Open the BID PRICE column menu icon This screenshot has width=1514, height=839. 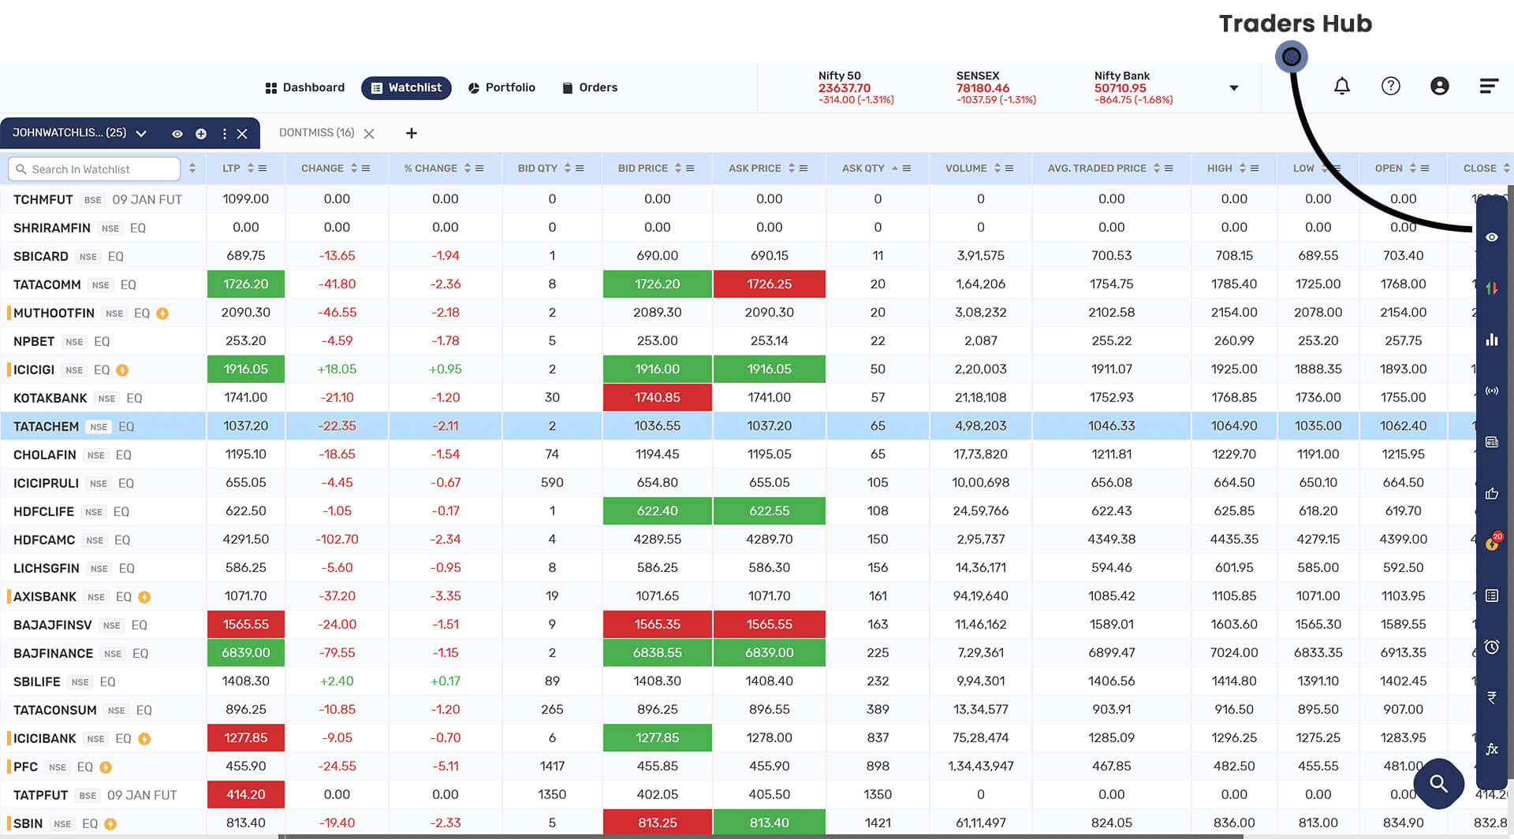click(x=690, y=169)
